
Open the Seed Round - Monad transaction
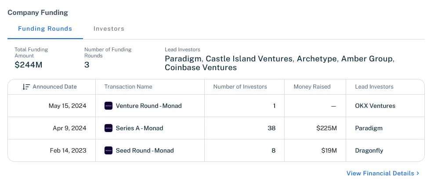pyautogui.click(x=145, y=150)
